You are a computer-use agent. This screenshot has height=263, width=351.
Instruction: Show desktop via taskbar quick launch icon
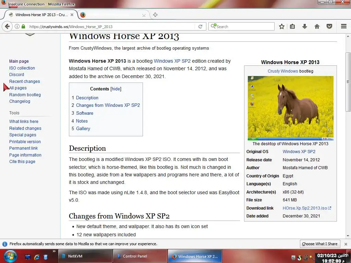point(27,257)
